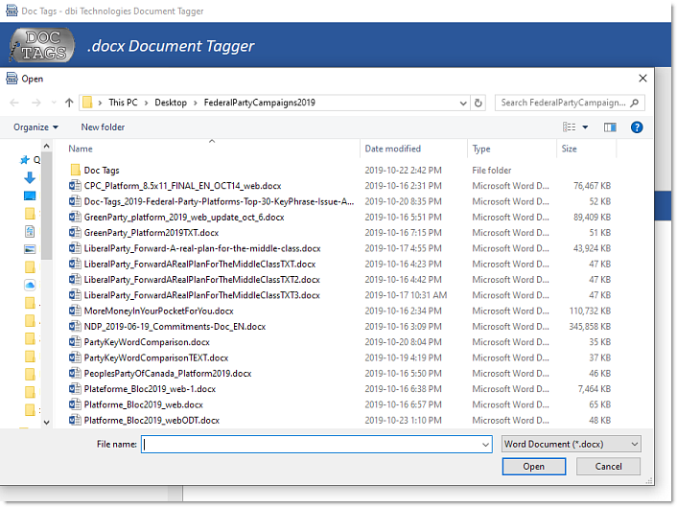Select NDP_2019-06-19_Commitments-Doc_EN.docx file icon
Screen dimensions: 677x507
[x=75, y=326]
